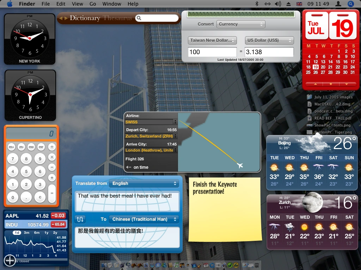
Task: Switch to Thesaurus tab in Dictionary
Action: 118,18
